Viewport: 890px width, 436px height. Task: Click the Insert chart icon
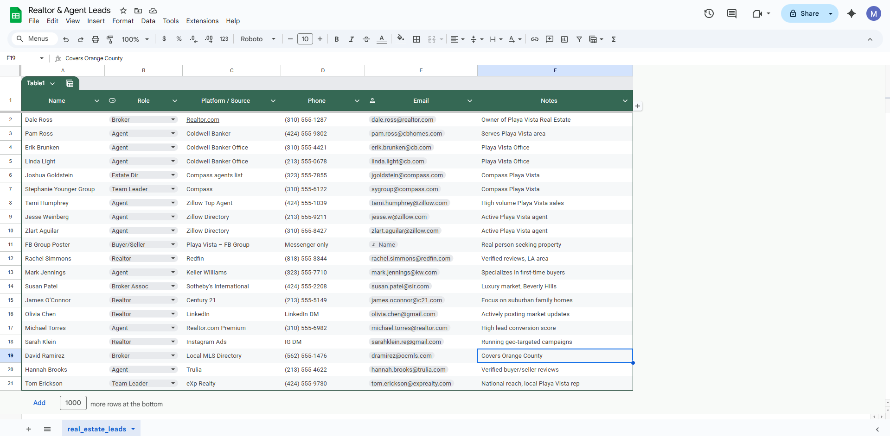(x=564, y=39)
